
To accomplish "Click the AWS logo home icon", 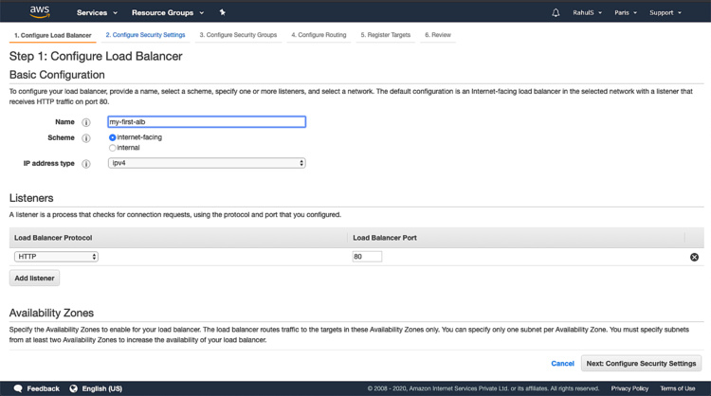I will point(39,12).
